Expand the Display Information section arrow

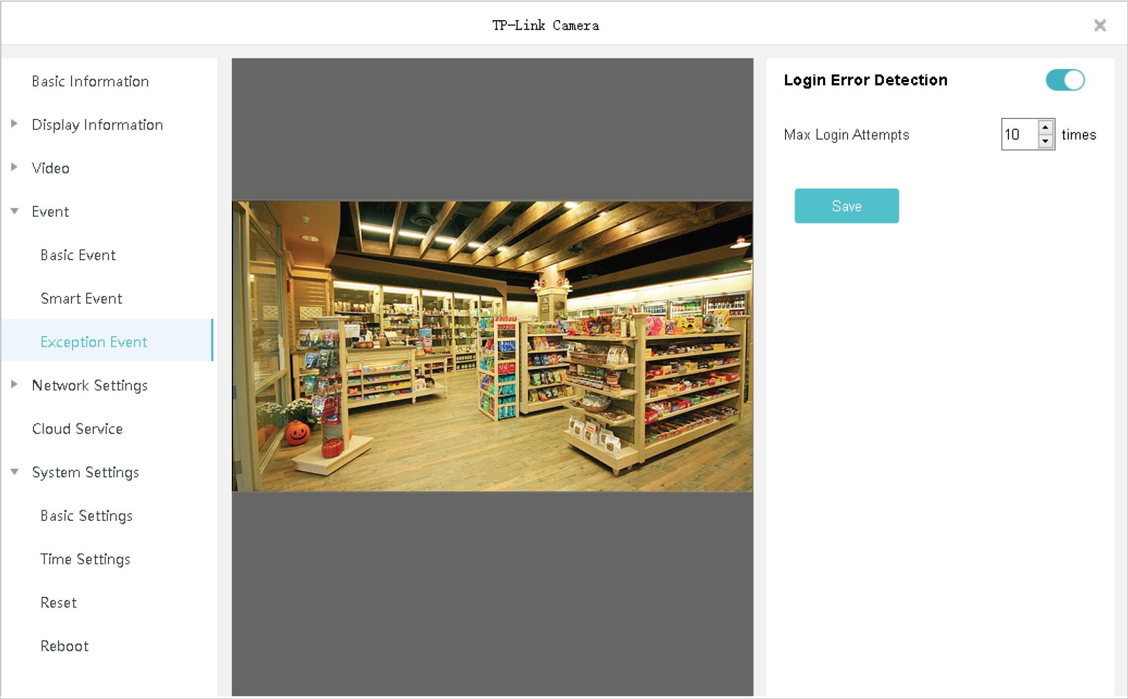point(15,124)
